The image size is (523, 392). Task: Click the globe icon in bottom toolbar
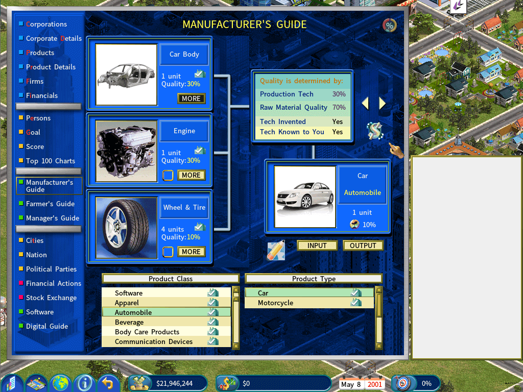pos(60,383)
